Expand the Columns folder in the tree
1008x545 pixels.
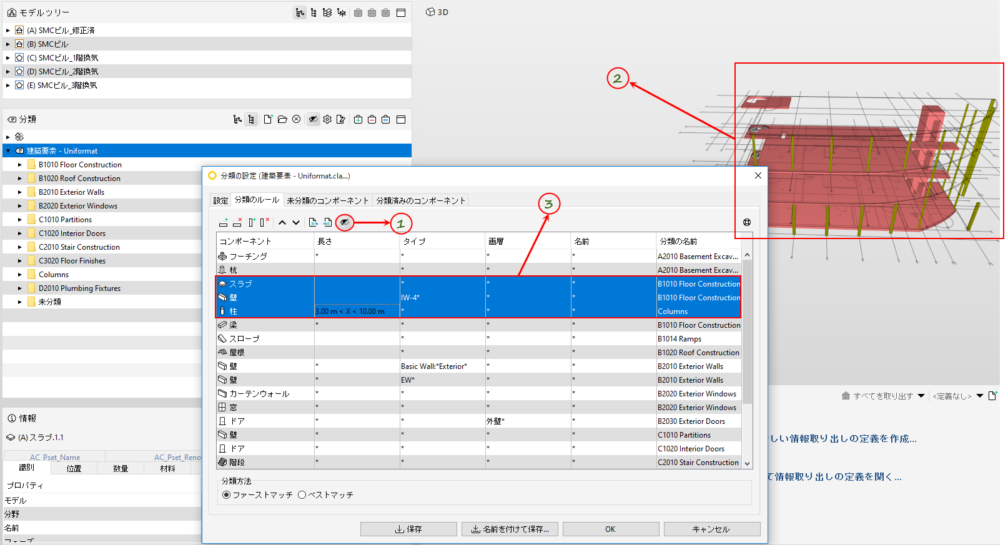coord(20,275)
